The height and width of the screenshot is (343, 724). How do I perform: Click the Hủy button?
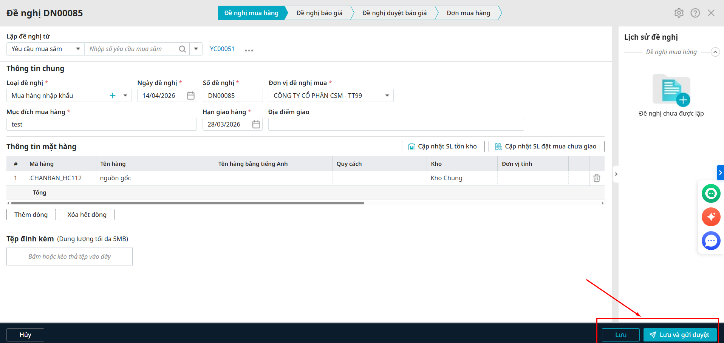(25, 335)
